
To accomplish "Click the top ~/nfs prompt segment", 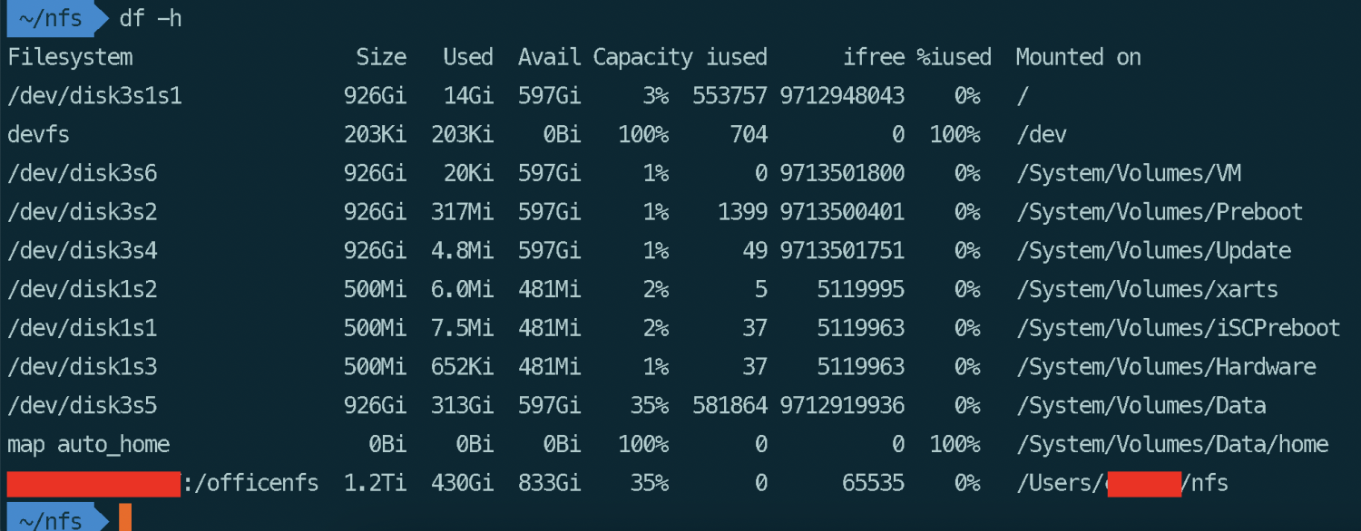I will click(x=50, y=17).
